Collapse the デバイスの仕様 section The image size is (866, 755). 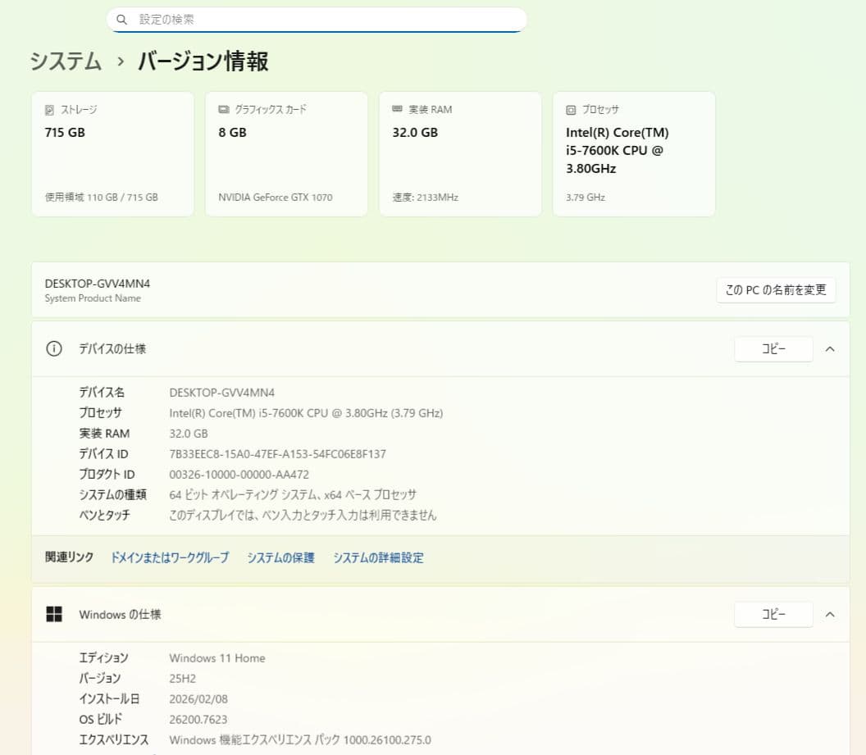830,348
